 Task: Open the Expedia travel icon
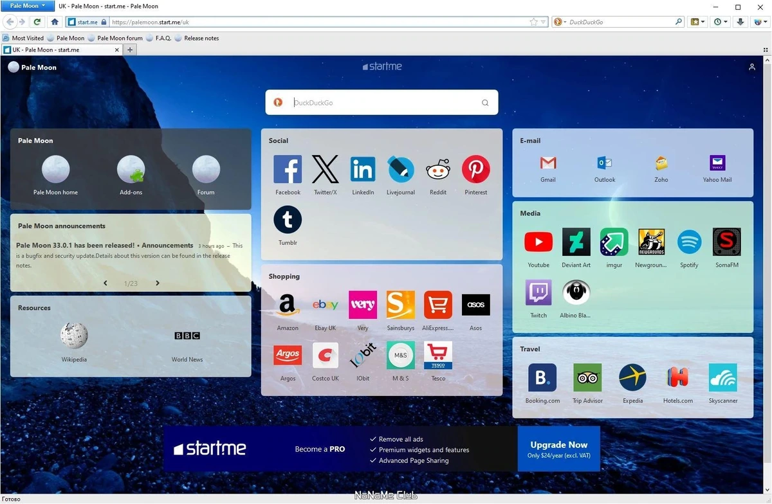point(632,378)
